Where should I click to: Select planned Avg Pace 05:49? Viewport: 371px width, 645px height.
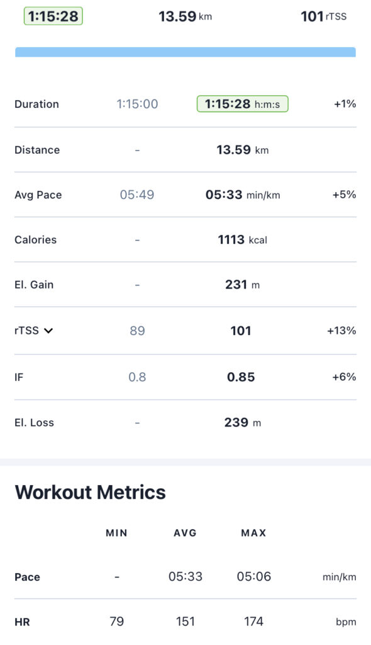click(x=137, y=195)
